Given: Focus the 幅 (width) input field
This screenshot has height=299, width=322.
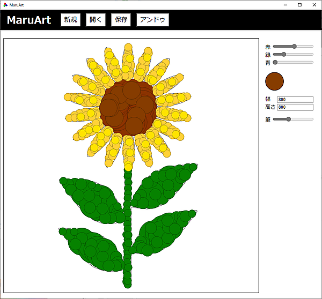Looking at the screenshot, I should click(x=295, y=99).
